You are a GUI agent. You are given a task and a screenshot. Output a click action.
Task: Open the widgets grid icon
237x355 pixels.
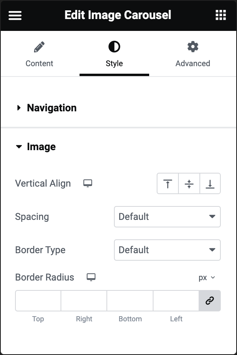point(220,15)
